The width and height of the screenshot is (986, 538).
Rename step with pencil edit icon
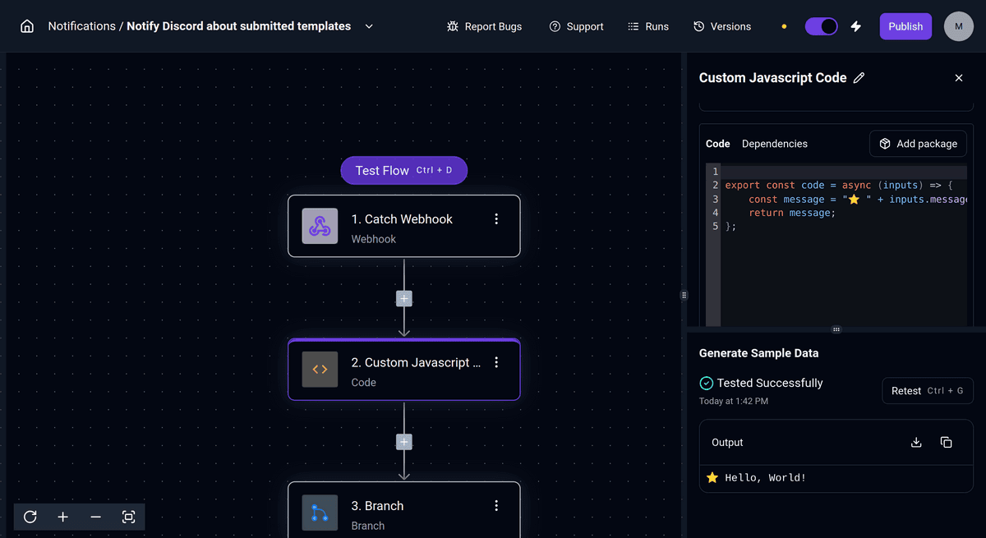[x=859, y=78]
